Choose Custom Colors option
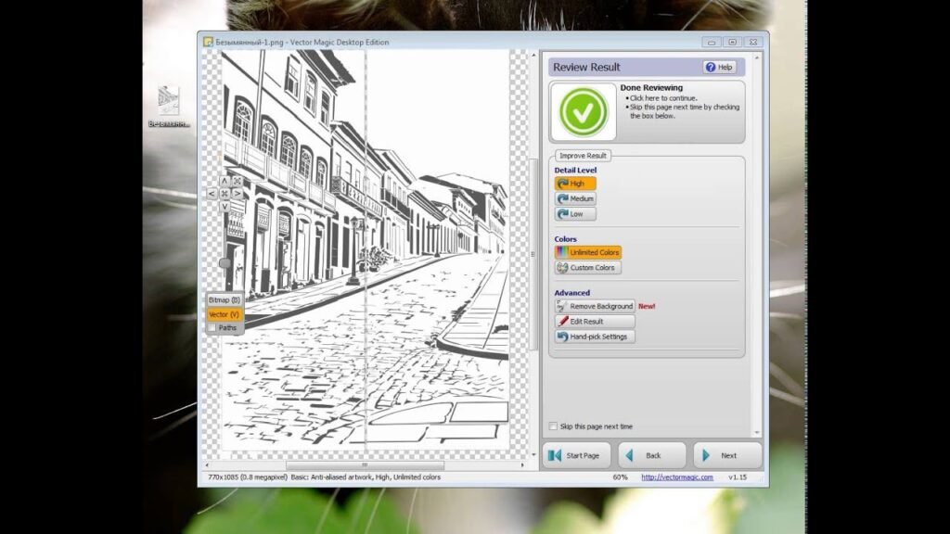 point(587,267)
